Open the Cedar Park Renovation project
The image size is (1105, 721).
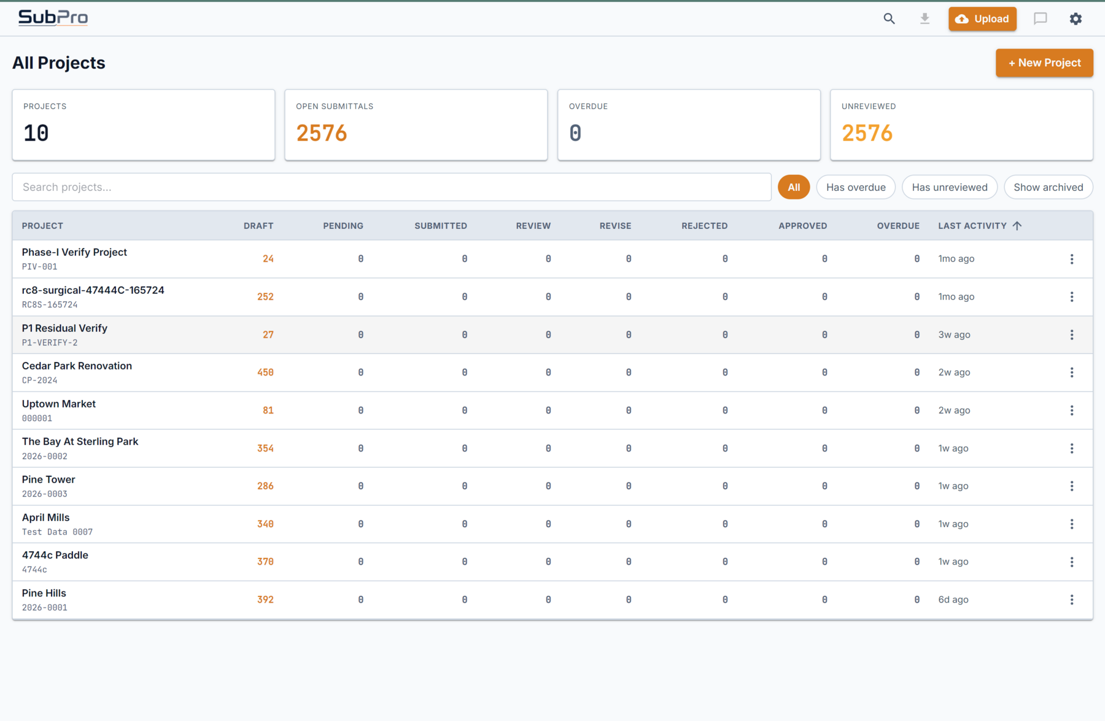pos(77,366)
